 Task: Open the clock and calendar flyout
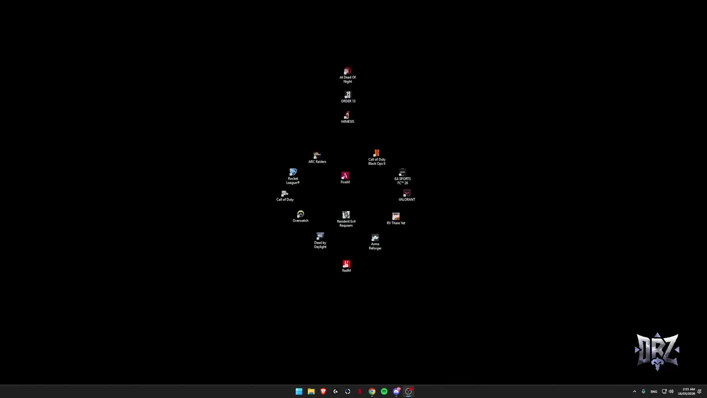687,391
